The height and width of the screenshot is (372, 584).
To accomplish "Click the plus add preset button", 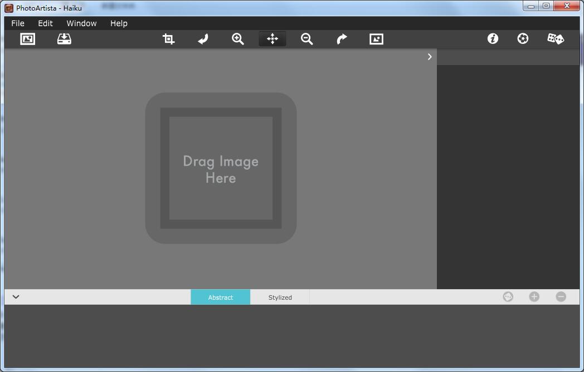I will click(x=534, y=297).
